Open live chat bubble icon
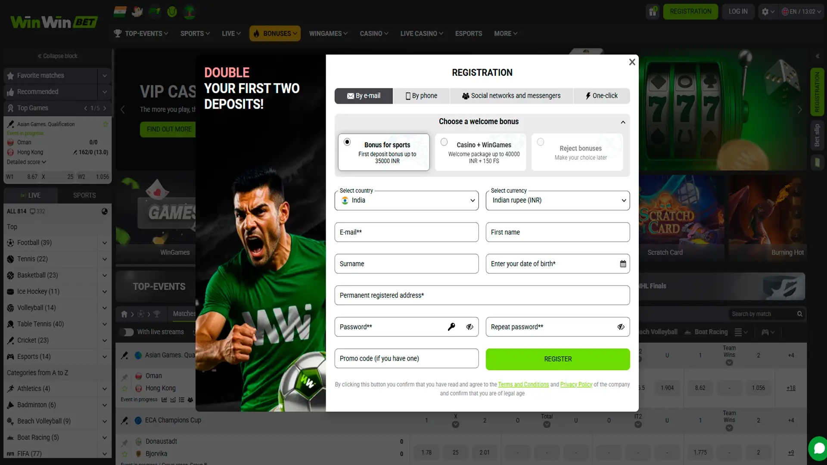The height and width of the screenshot is (465, 827). pos(818,448)
